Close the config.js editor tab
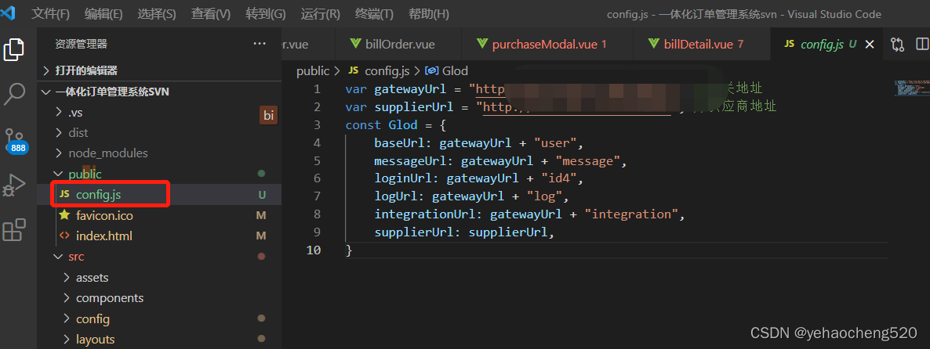The height and width of the screenshot is (349, 930). click(x=870, y=45)
